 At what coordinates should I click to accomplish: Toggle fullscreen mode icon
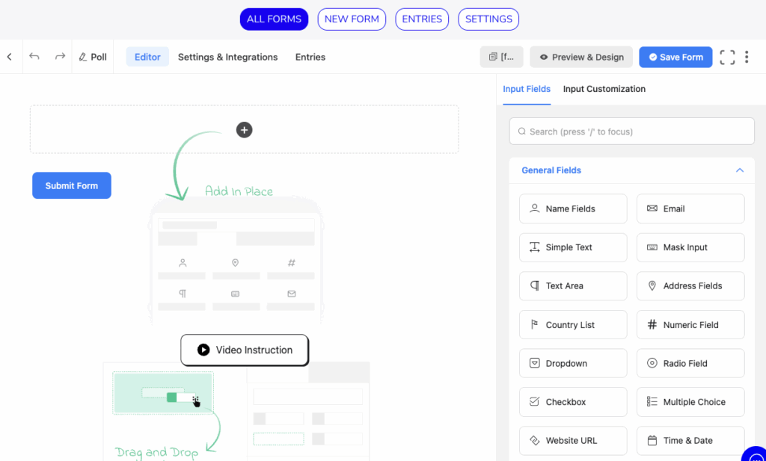coord(727,58)
